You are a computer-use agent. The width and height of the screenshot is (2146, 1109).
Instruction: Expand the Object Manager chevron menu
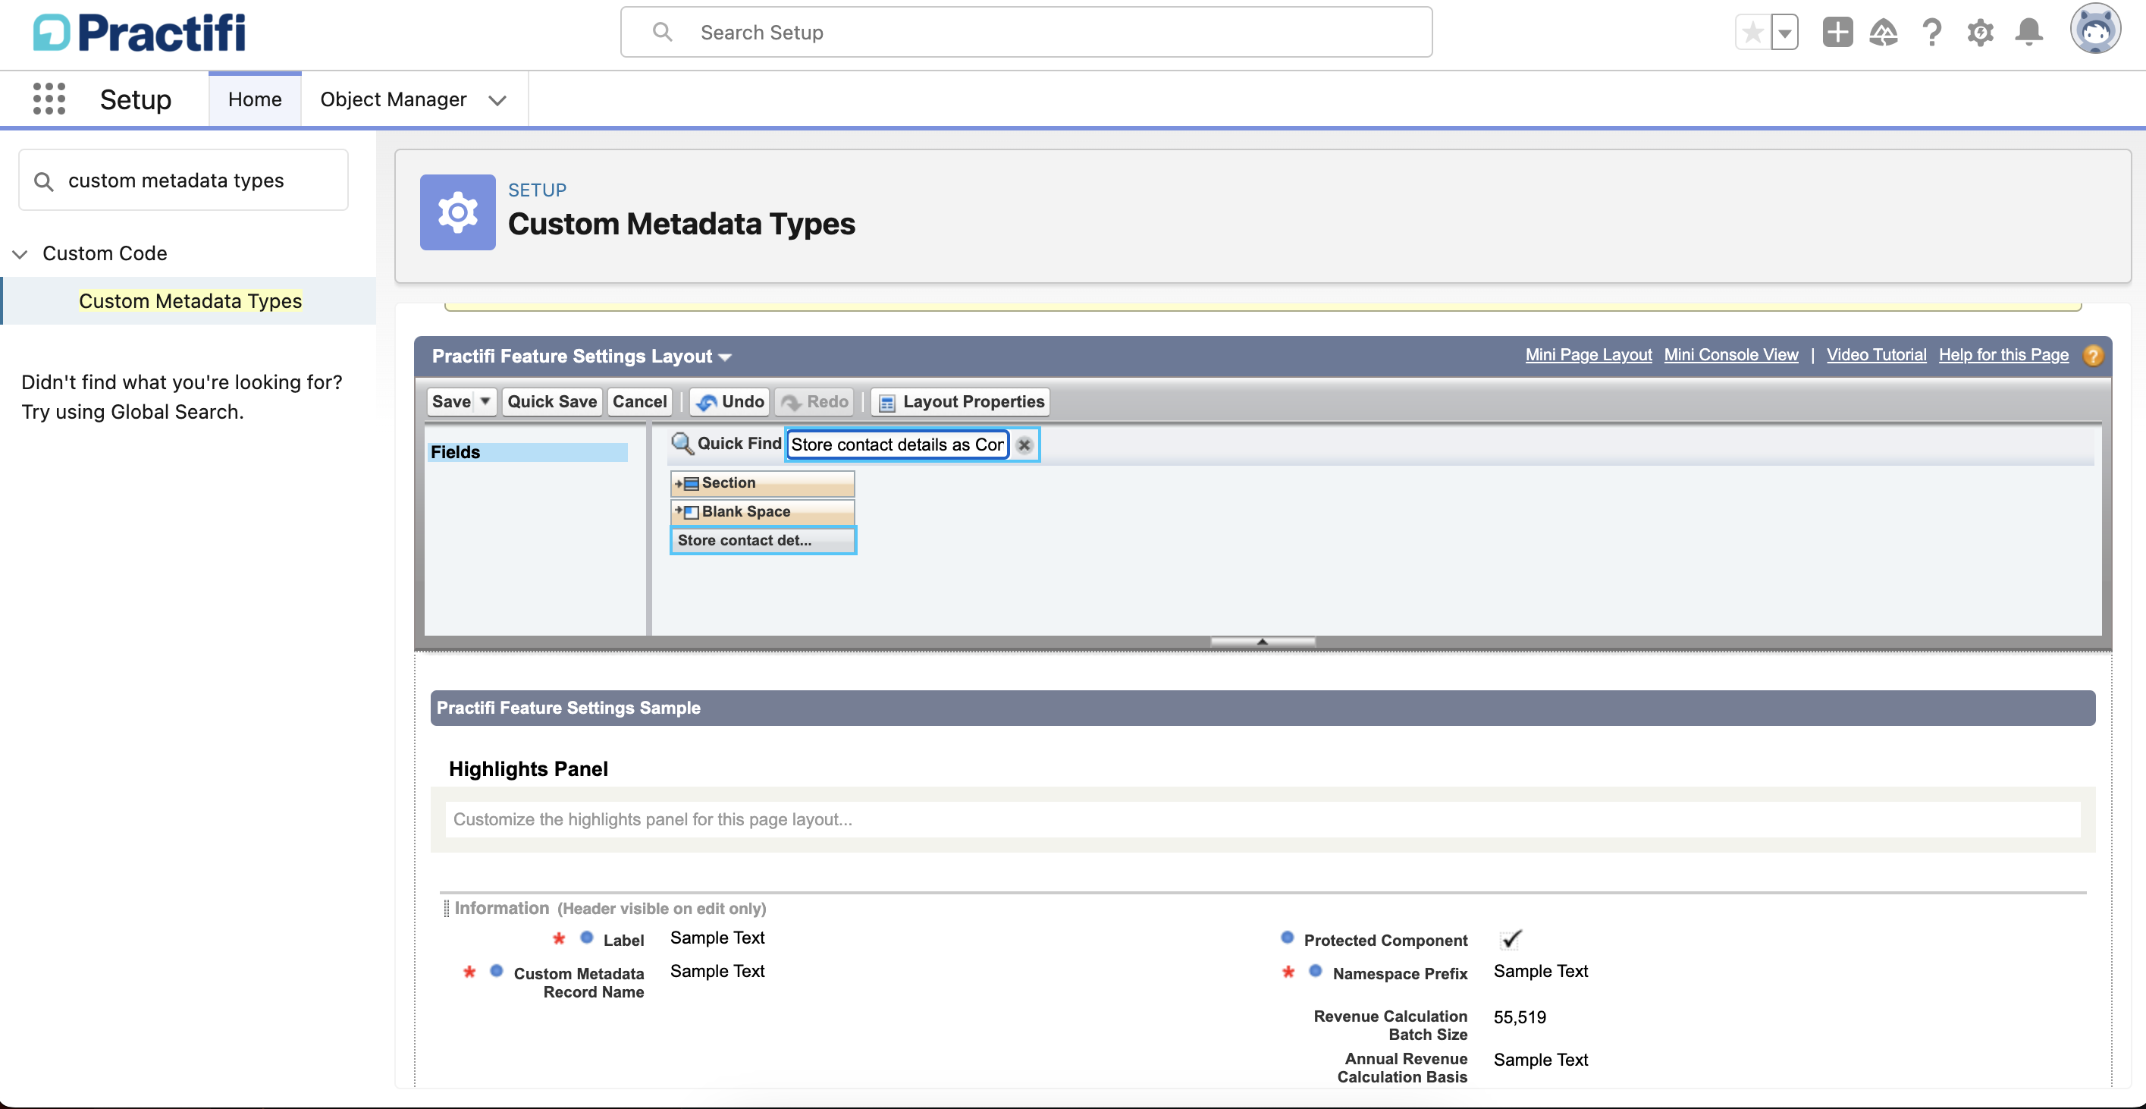497,100
